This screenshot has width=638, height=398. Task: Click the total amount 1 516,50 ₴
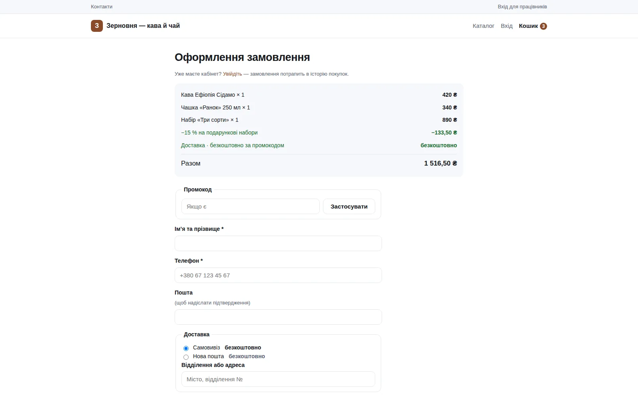pos(441,164)
